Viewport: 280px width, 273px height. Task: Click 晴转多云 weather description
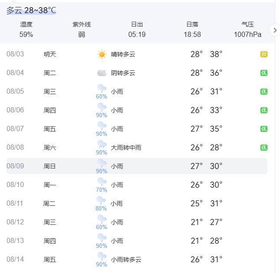[x=123, y=54]
